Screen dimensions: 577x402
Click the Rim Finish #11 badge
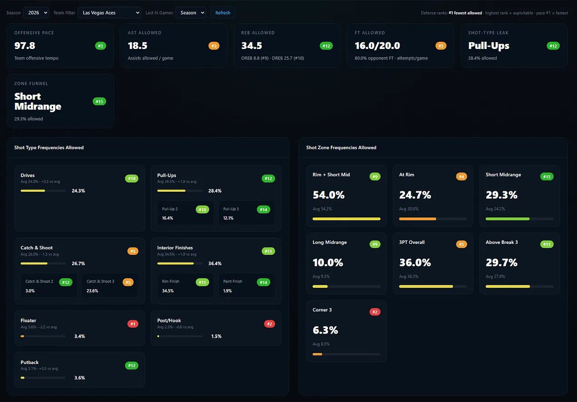[x=202, y=282]
